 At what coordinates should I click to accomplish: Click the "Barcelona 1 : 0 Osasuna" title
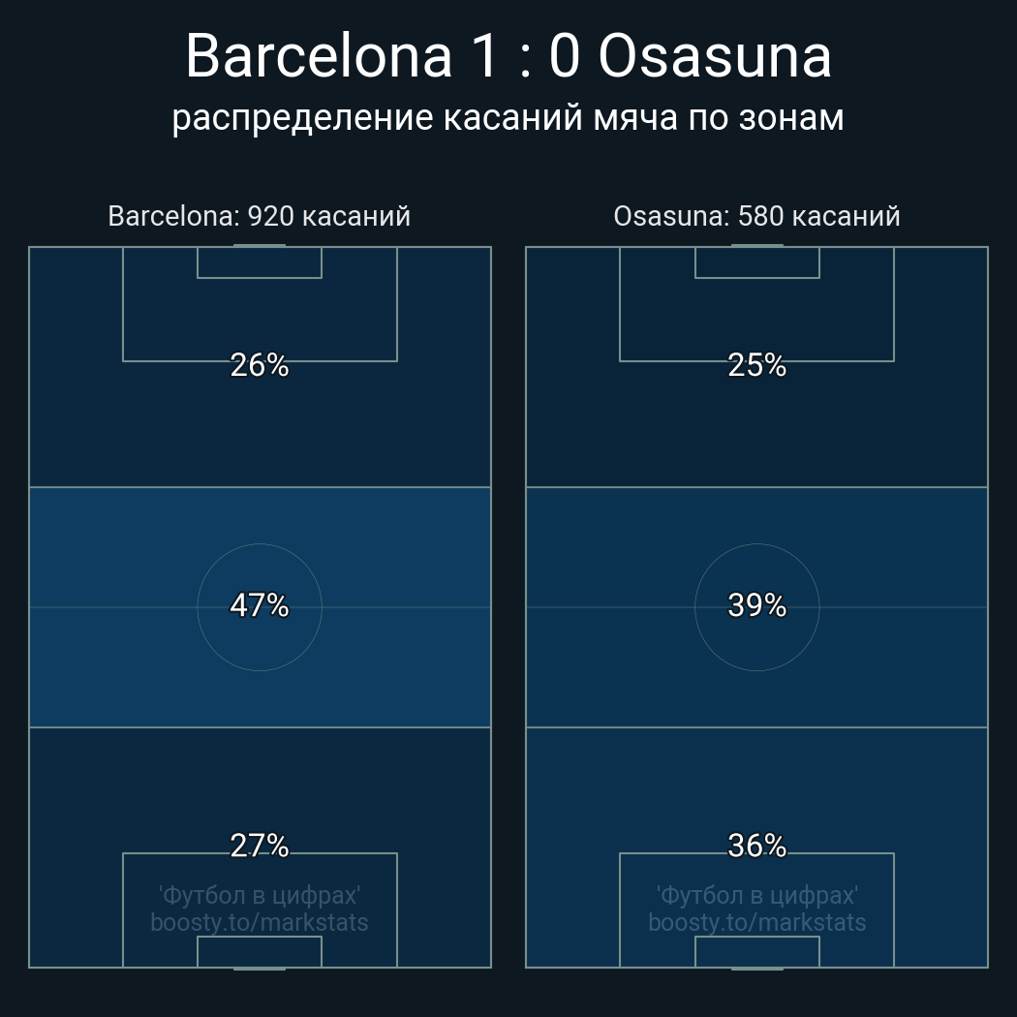click(x=508, y=56)
